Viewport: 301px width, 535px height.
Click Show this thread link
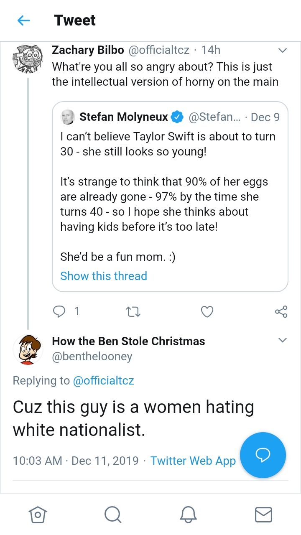[104, 276]
